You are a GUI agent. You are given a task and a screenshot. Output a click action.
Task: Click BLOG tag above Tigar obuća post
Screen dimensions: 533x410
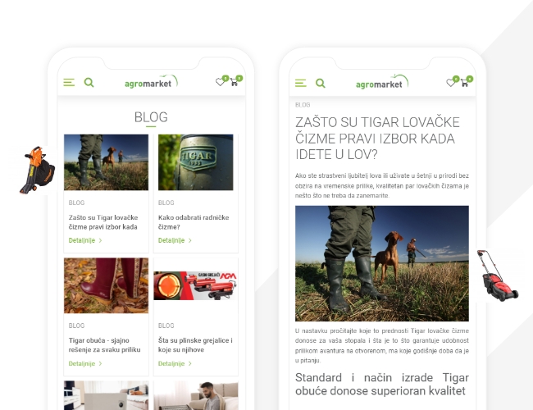coord(76,326)
